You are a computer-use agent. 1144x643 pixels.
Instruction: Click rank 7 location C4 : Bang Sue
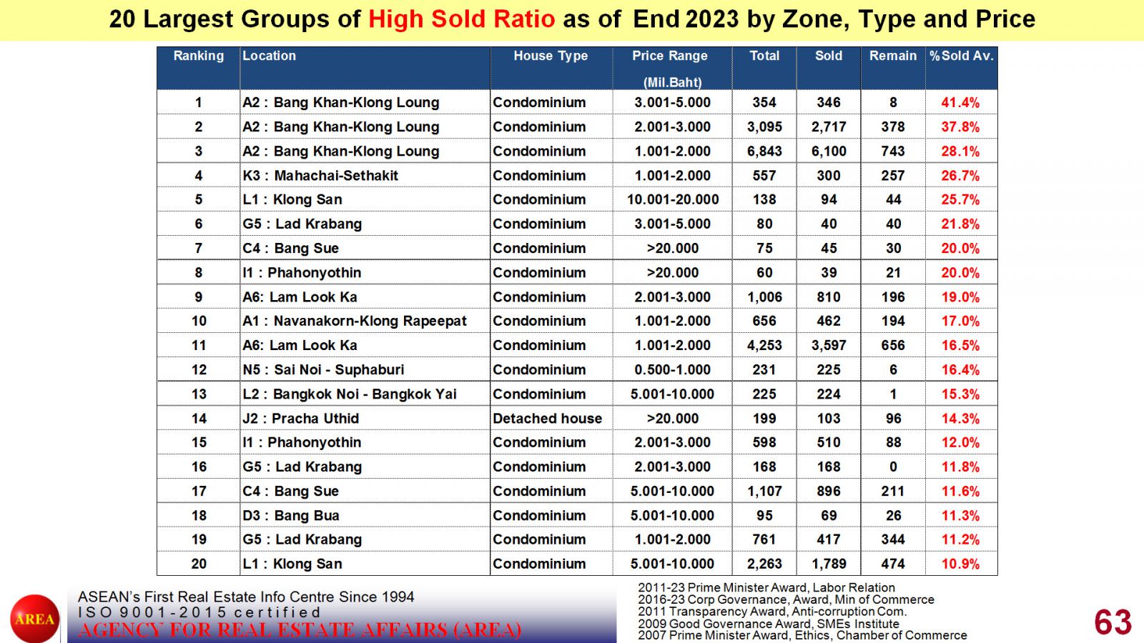(x=290, y=248)
